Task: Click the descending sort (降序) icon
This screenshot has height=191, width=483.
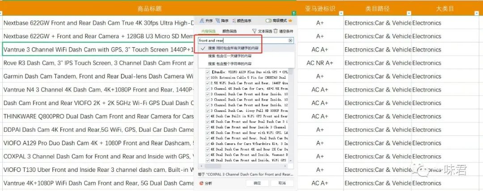Action: pos(218,21)
